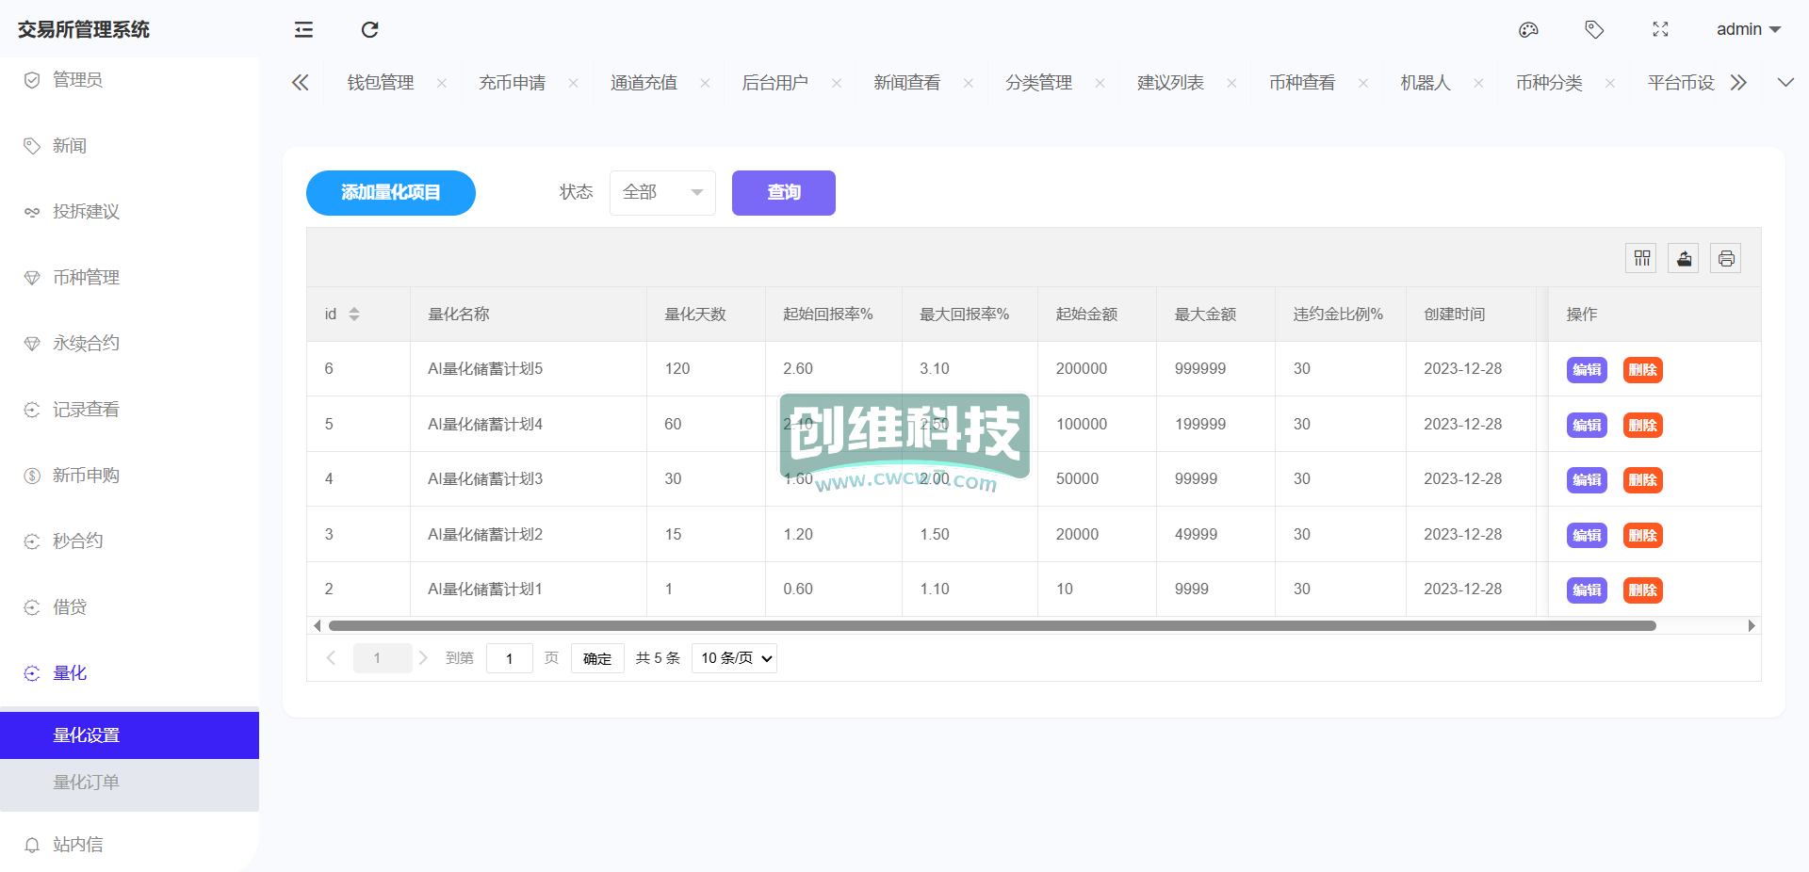1809x872 pixels.
Task: Open the table column filter icon
Action: (1641, 258)
